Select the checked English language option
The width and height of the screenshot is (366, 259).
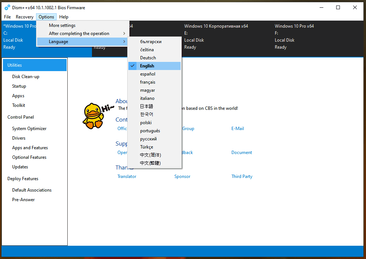[x=154, y=66]
